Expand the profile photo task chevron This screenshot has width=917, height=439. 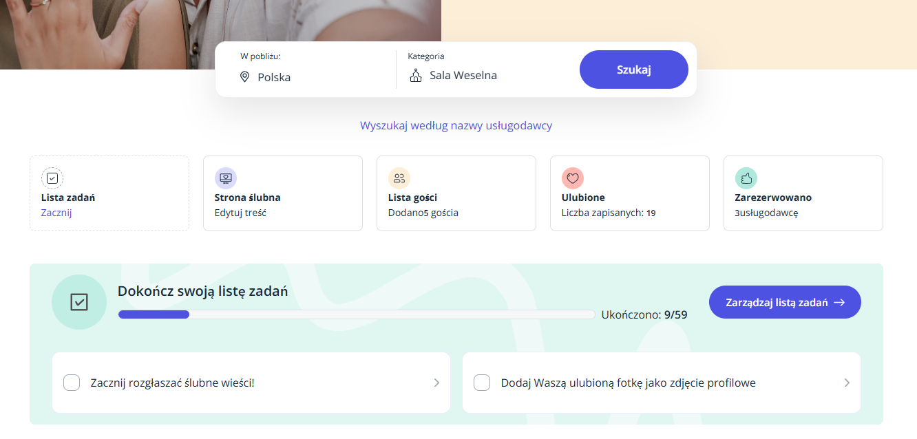click(x=847, y=383)
